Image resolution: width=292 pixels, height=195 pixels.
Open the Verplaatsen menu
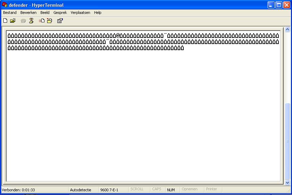[80, 13]
